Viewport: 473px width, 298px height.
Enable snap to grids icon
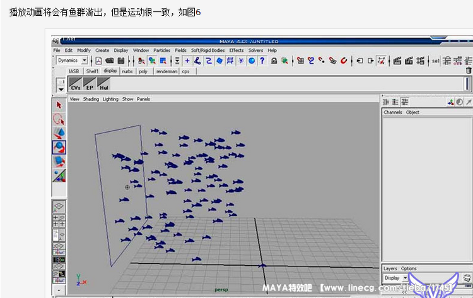[x=300, y=61]
